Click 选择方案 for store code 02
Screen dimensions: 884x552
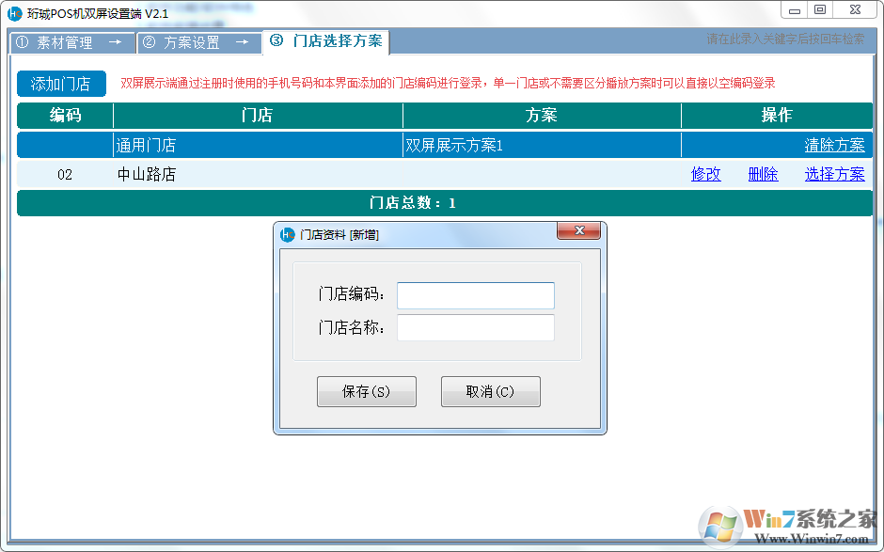tap(834, 174)
